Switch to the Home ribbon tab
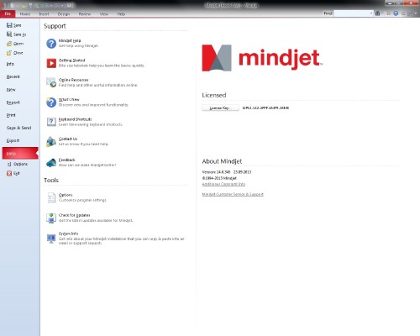This screenshot has height=336, width=420. [x=25, y=13]
